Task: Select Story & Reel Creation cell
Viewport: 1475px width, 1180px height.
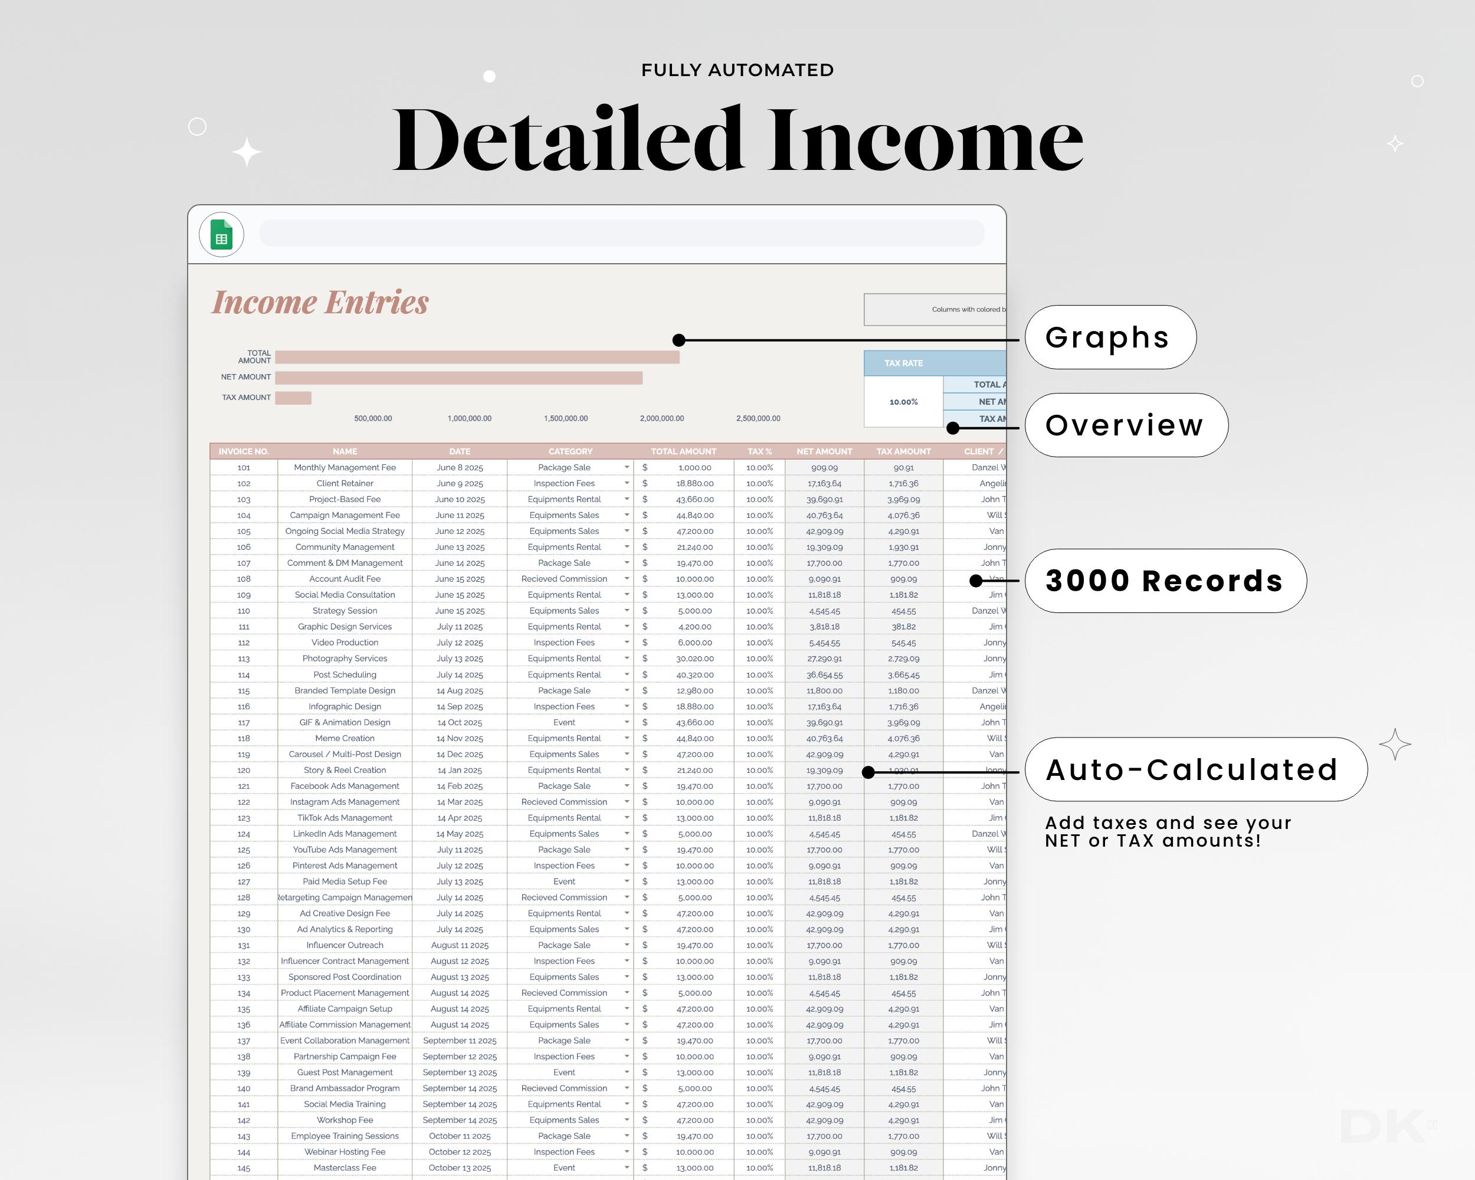Action: point(345,769)
